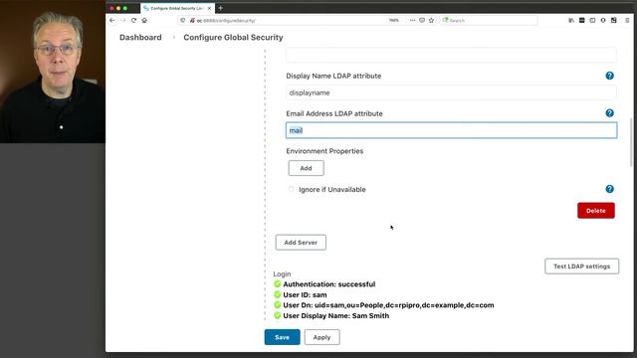
Task: Open help for Email Address LDAP attribute
Action: pos(609,113)
